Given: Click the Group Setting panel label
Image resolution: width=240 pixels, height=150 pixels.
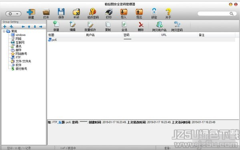Looking at the screenshot, I should click(10, 22).
